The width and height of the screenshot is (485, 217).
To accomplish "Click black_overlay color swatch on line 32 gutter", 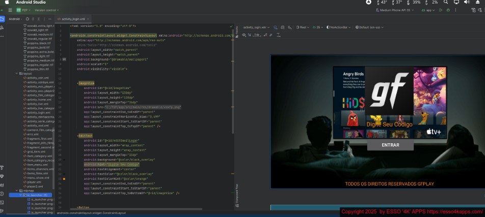I will [x=64, y=174].
